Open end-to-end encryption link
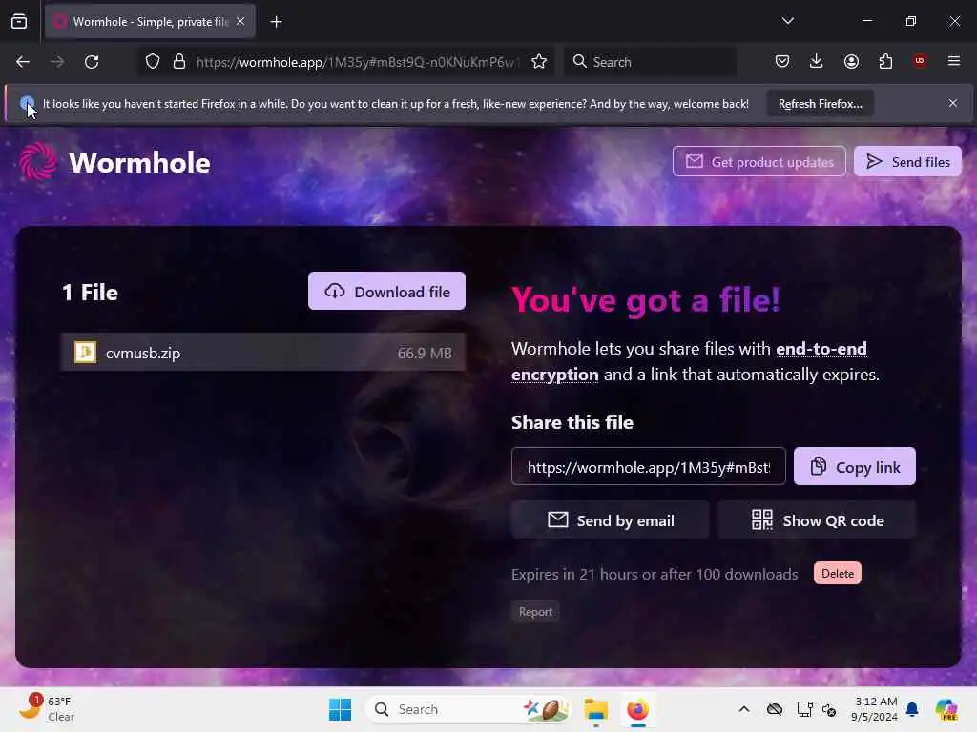The height and width of the screenshot is (732, 977). pos(689,361)
